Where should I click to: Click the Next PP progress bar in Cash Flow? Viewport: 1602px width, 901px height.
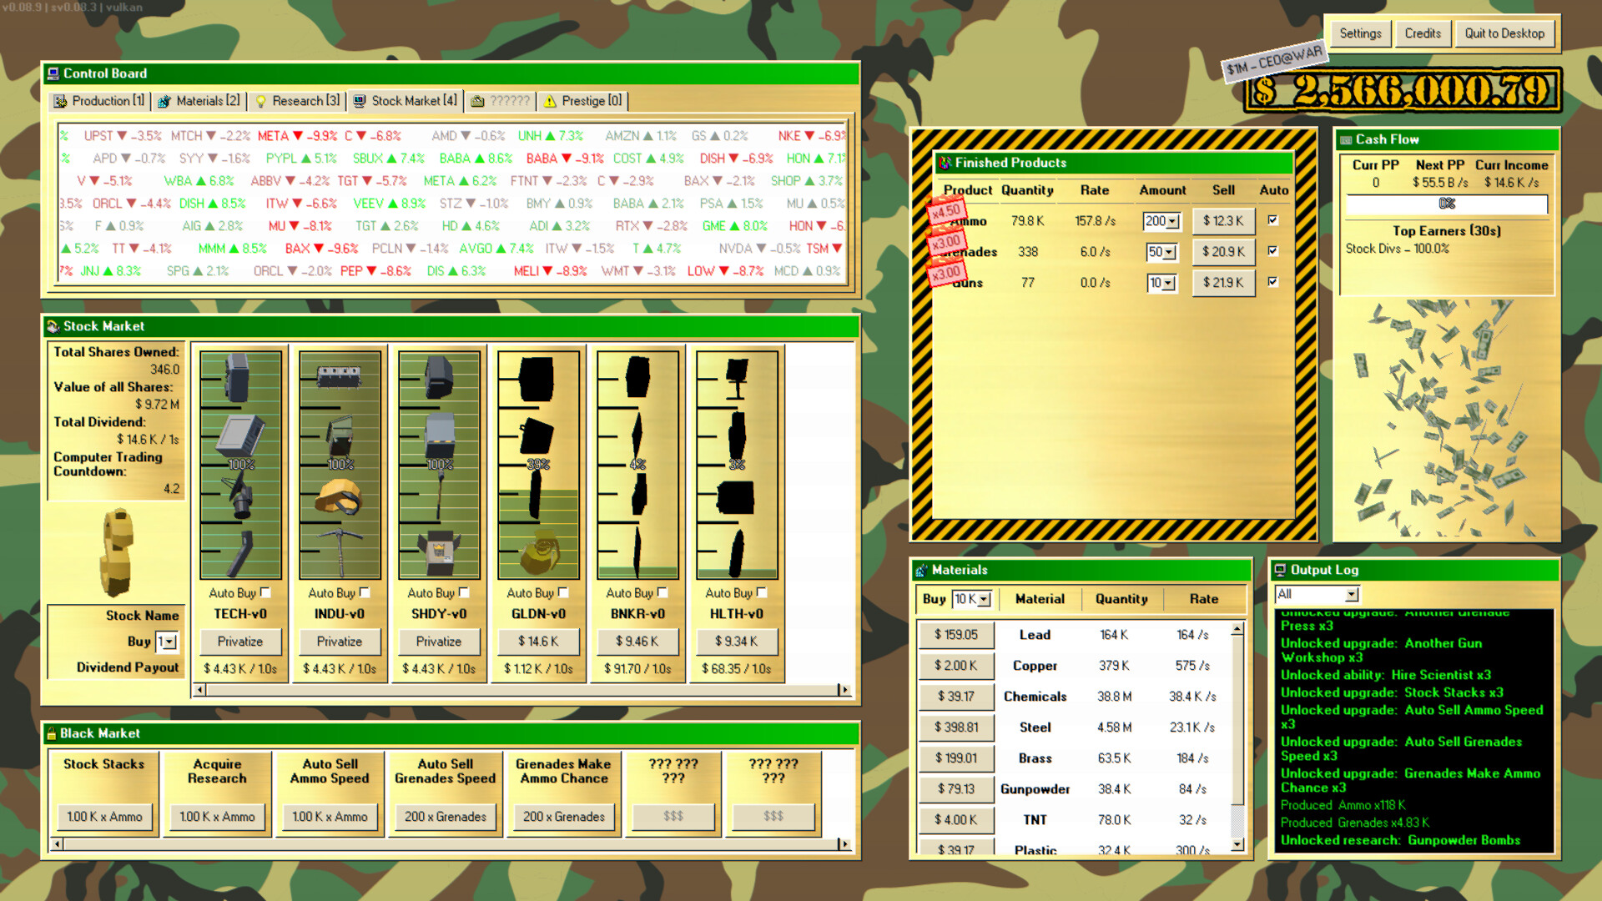pyautogui.click(x=1446, y=204)
